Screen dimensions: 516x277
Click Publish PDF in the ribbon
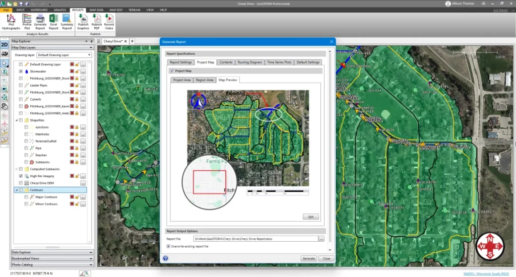coord(96,22)
